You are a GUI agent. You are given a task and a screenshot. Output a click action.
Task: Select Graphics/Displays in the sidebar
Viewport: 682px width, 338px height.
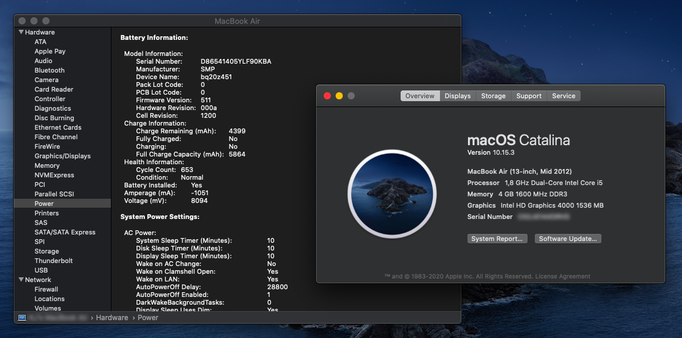coord(63,156)
